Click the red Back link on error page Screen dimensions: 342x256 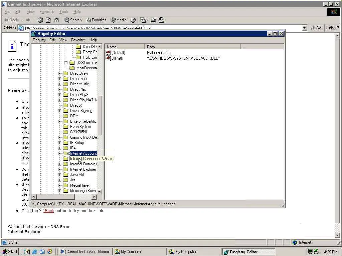[x=49, y=211]
